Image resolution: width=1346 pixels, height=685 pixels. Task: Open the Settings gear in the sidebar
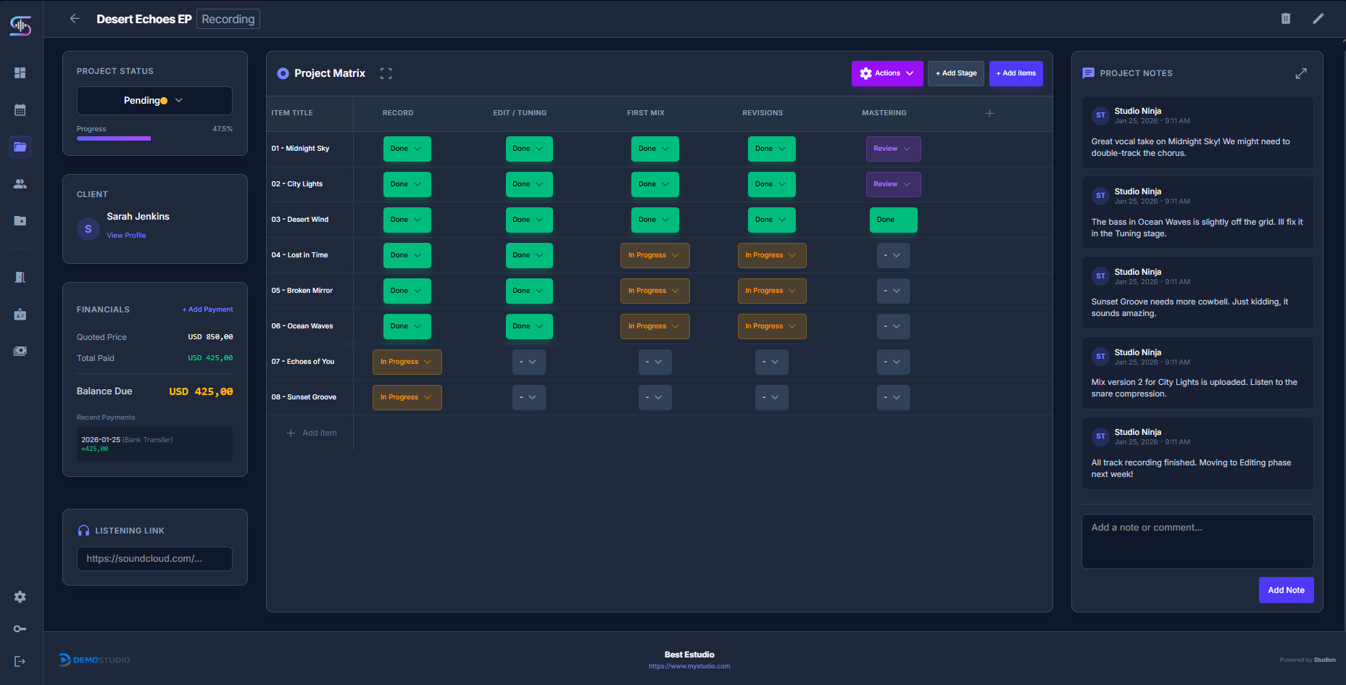pyautogui.click(x=20, y=597)
